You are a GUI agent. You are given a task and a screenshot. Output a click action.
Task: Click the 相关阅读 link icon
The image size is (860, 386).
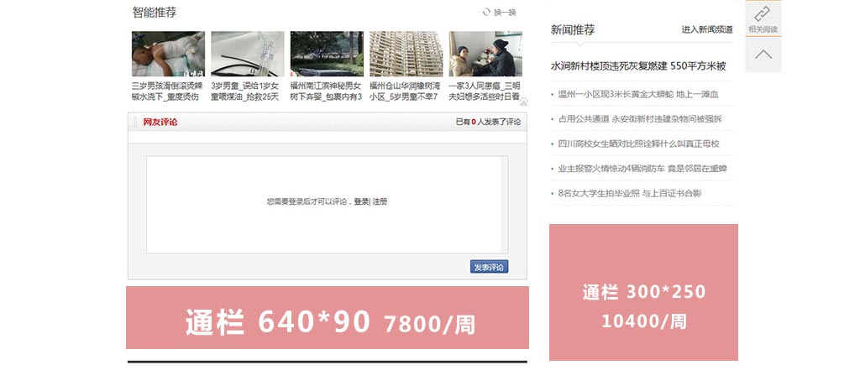point(763,14)
